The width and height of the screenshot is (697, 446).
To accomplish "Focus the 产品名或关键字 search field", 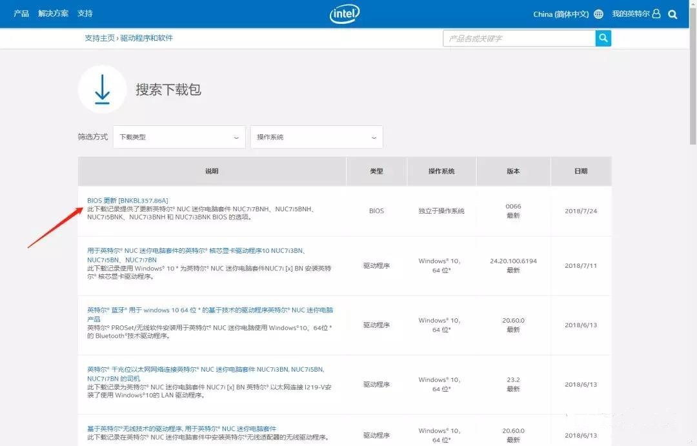I will tap(519, 38).
